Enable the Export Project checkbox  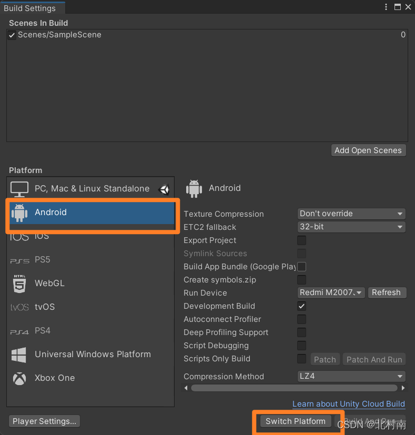click(x=301, y=240)
